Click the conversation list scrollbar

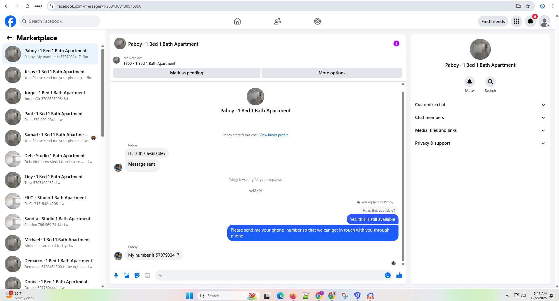click(x=103, y=92)
